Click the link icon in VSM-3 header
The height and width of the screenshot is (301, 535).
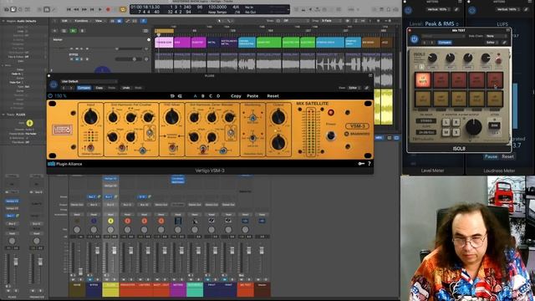pos(367,88)
